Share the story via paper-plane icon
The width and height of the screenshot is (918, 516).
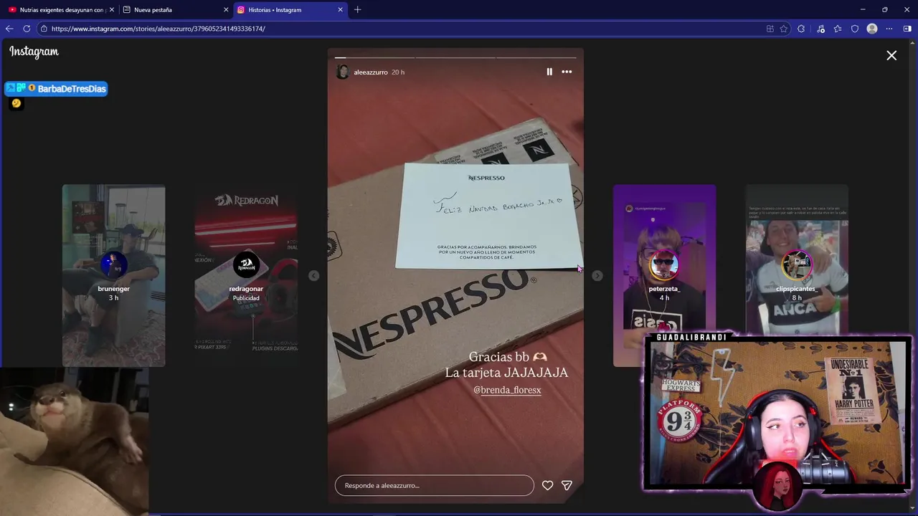click(567, 485)
